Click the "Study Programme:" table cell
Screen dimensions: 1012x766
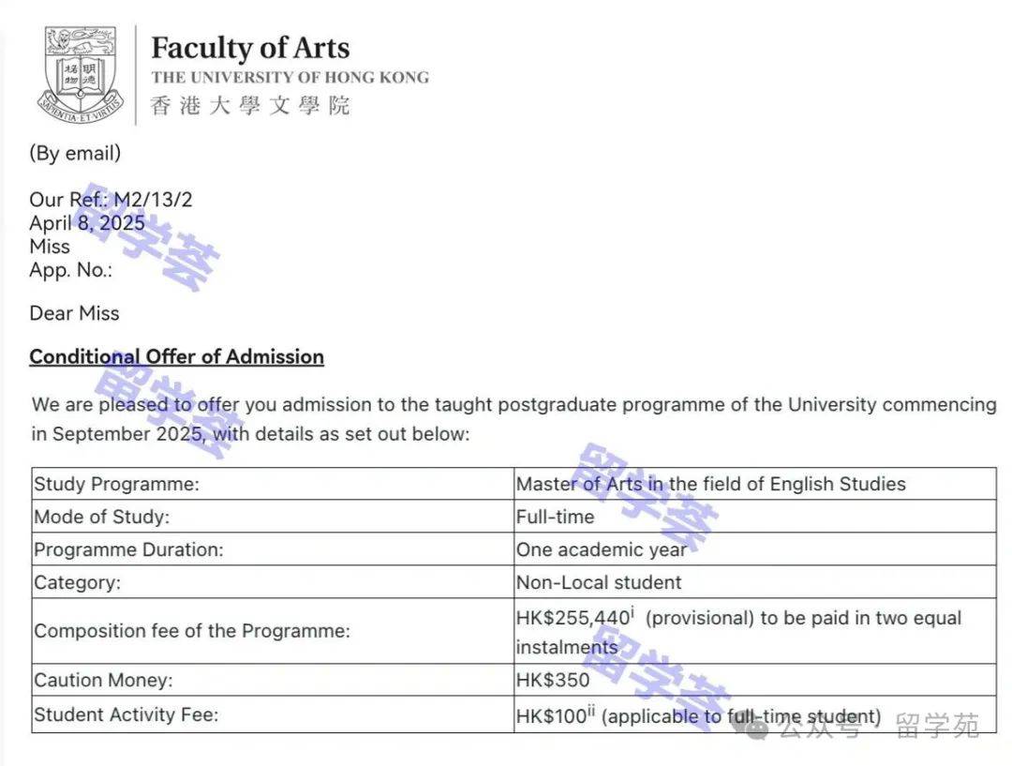(117, 485)
